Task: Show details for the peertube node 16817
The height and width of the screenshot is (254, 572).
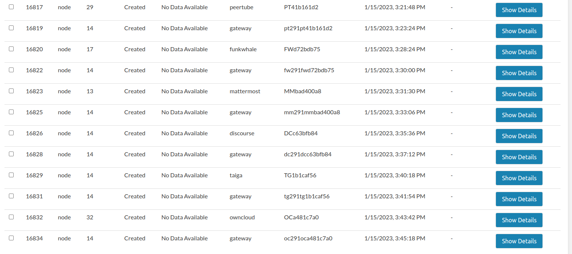Action: (519, 10)
